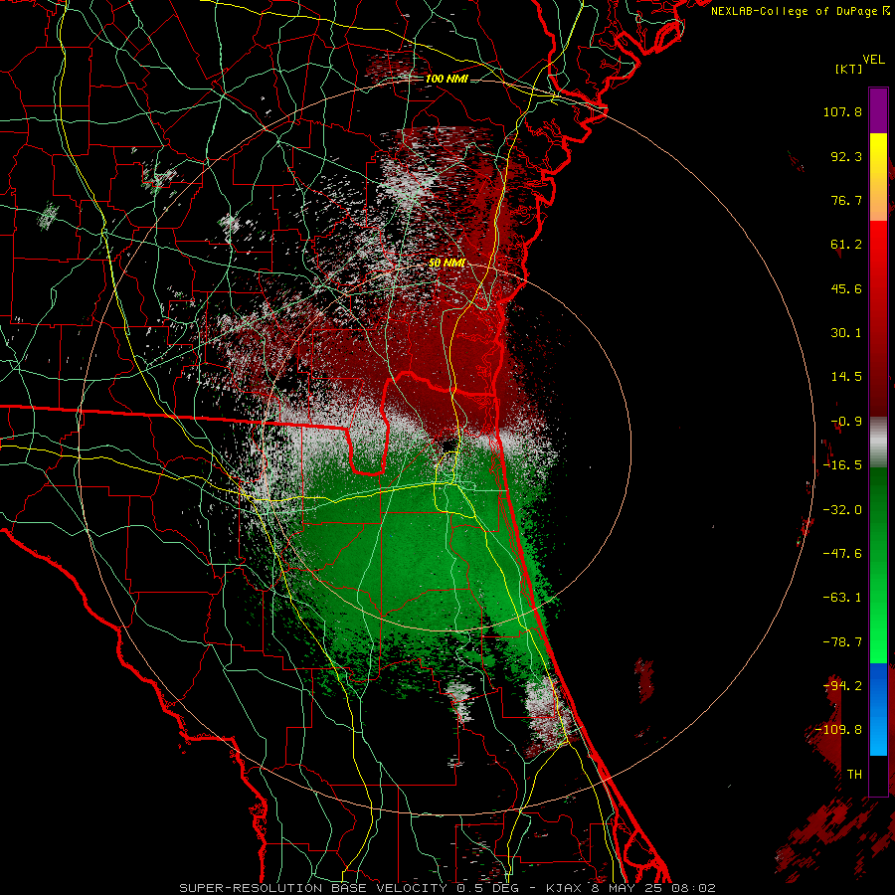Select the 30.1 legend value
The height and width of the screenshot is (895, 895).
[x=846, y=333]
